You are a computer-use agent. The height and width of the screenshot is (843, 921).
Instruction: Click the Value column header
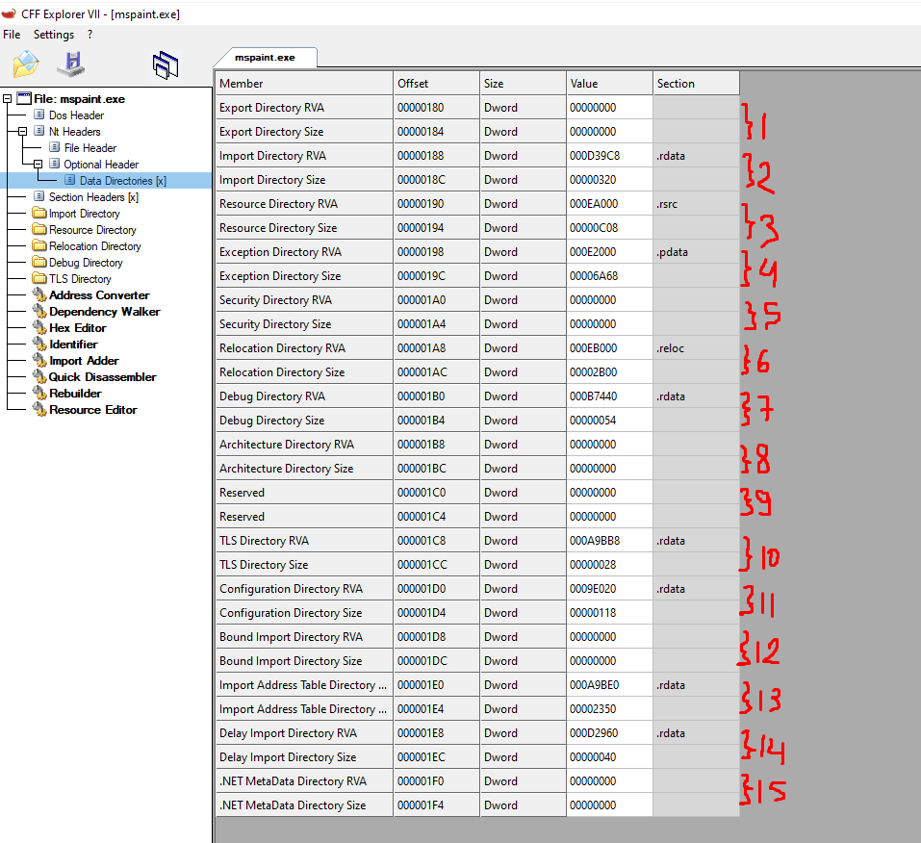click(610, 84)
